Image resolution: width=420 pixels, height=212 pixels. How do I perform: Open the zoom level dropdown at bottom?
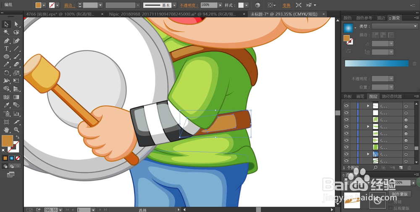click(x=60, y=210)
